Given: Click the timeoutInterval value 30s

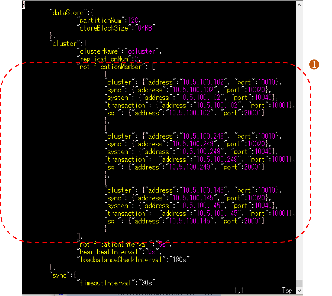Looking at the screenshot, I should coord(147,283).
